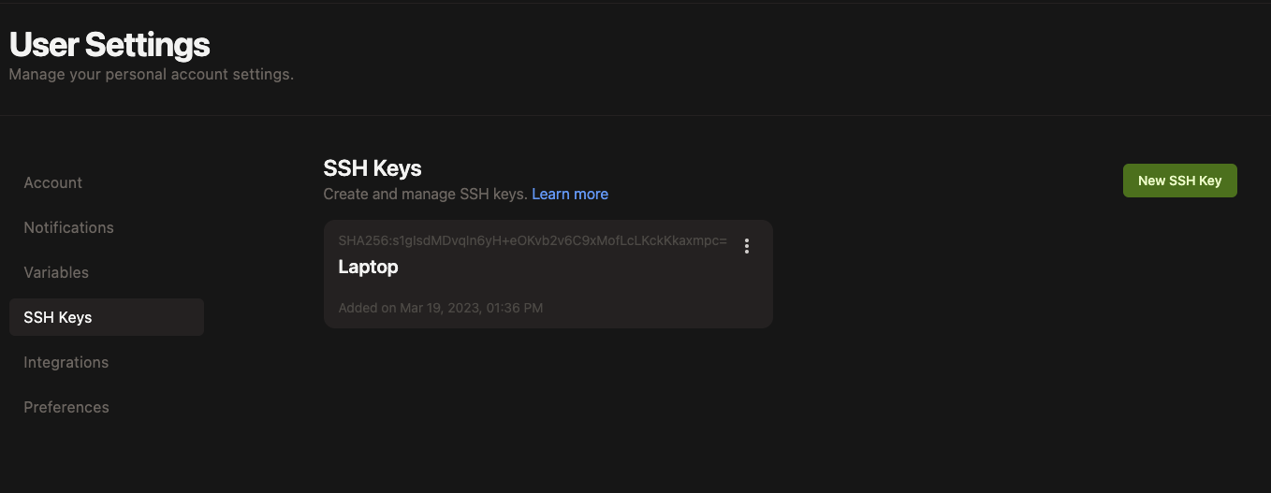
Task: Click the SSH Keys section heading
Action: [x=373, y=168]
